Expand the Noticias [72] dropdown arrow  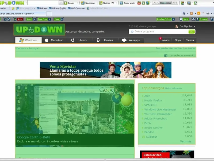point(116,3)
